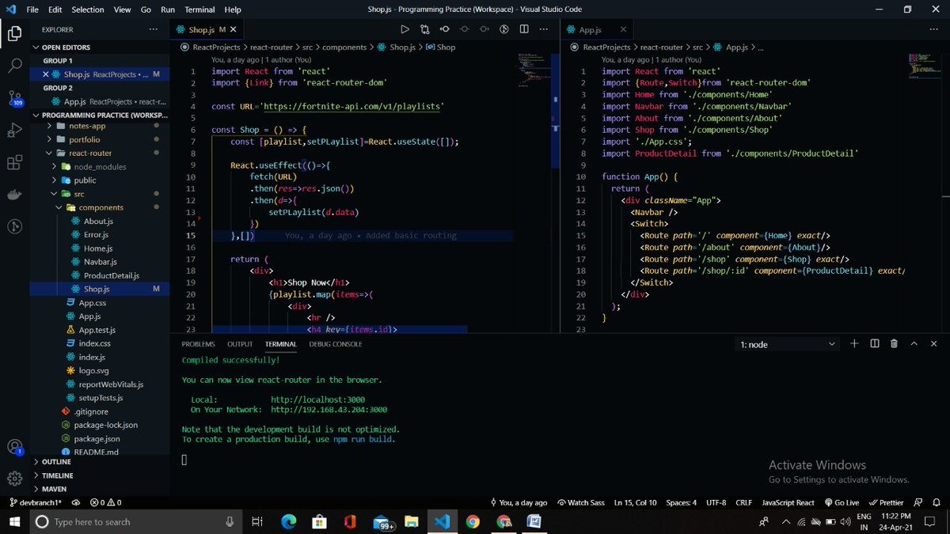Expand the TIMELINE section

point(101,475)
